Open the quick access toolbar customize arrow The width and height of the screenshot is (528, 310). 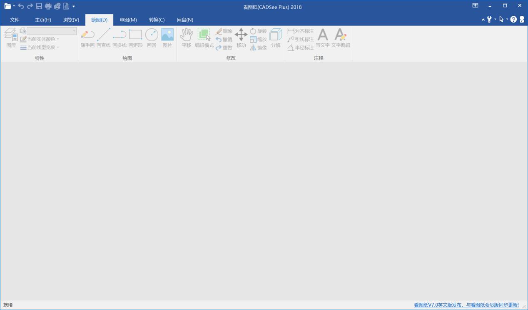74,6
